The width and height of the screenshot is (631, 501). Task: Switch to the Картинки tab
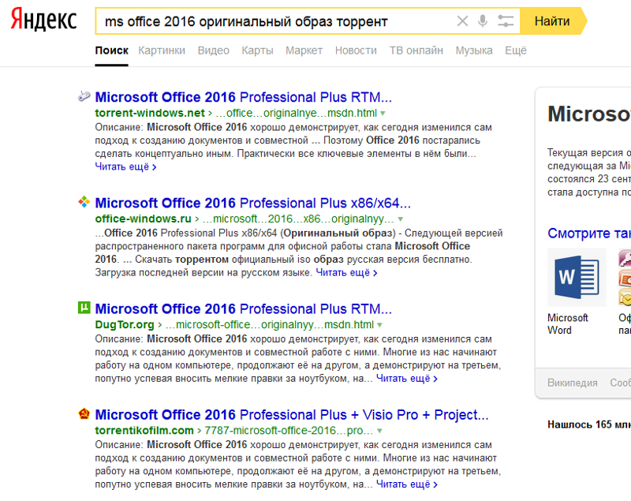[x=162, y=50]
